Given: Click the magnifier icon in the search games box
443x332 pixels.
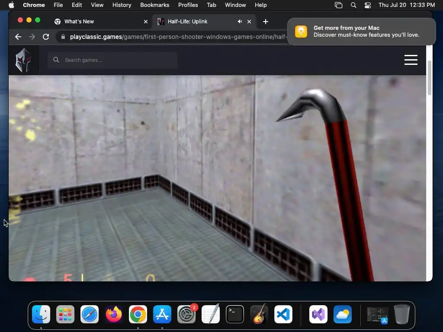Looking at the screenshot, I should pos(56,60).
